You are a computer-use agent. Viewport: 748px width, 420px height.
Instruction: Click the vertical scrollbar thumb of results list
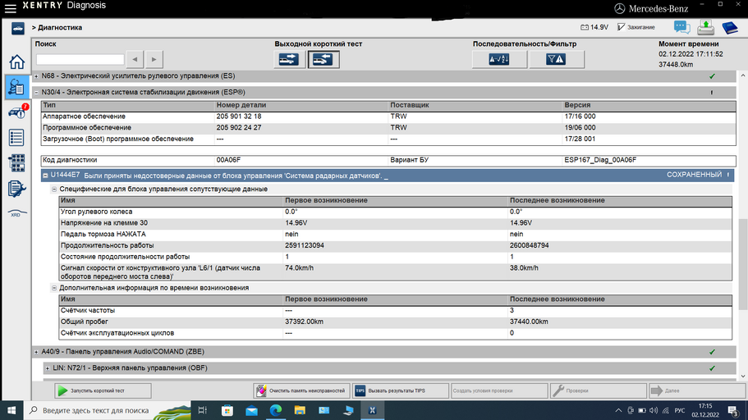[x=743, y=263]
